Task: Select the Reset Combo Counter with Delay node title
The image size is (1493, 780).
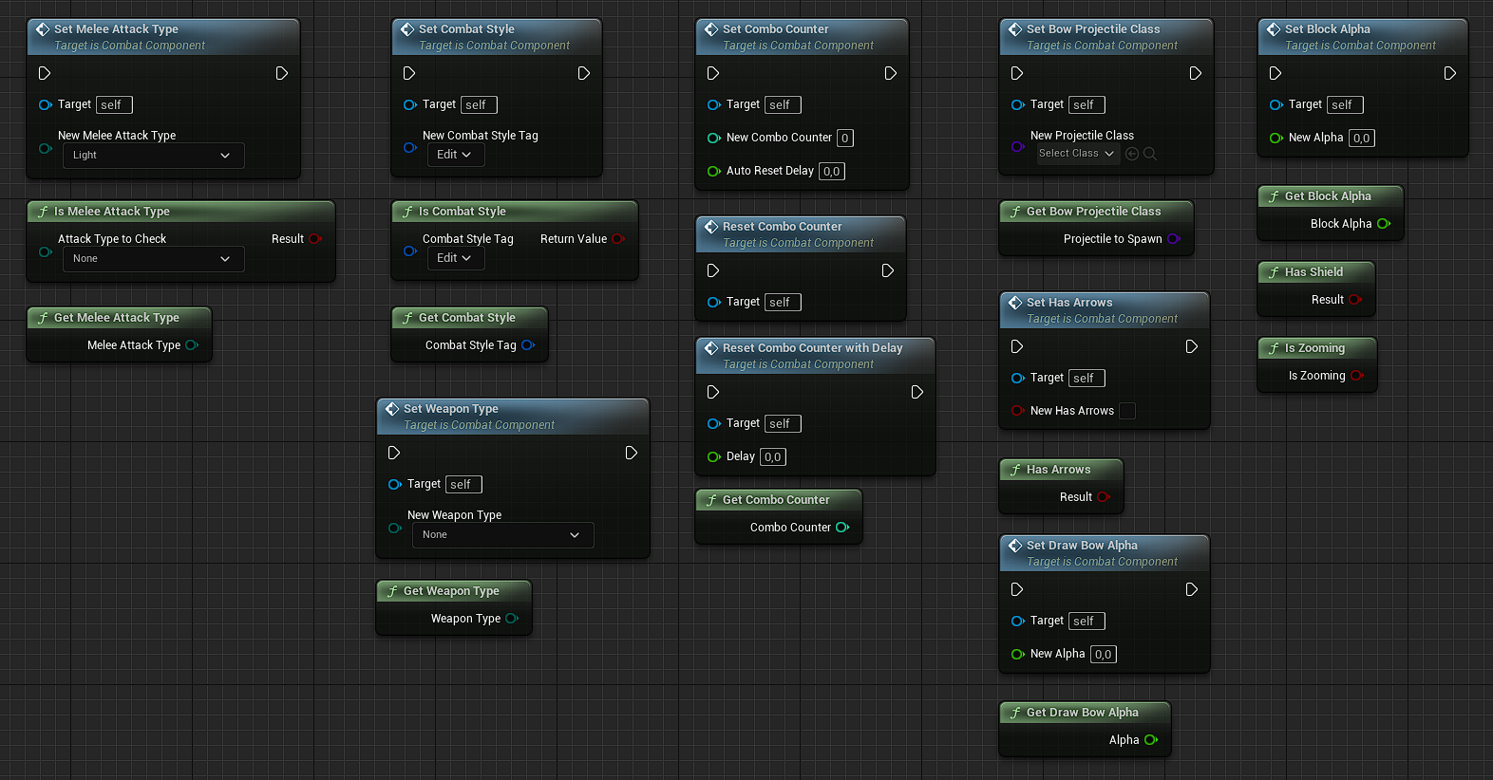Action: [812, 348]
